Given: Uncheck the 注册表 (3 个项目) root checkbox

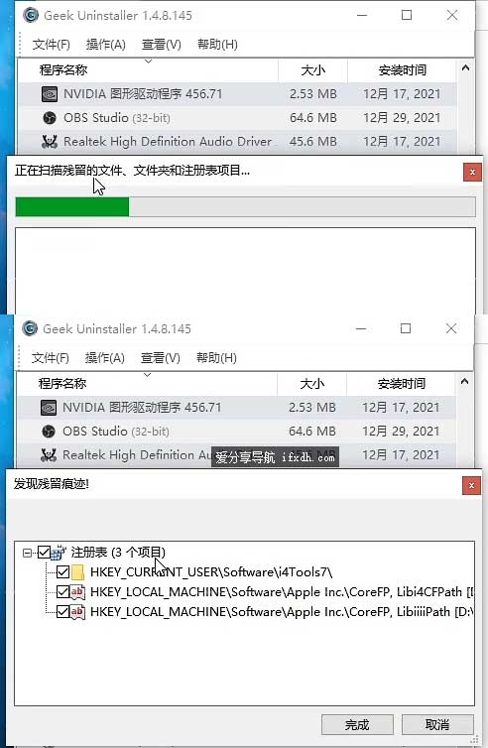Looking at the screenshot, I should (44, 553).
